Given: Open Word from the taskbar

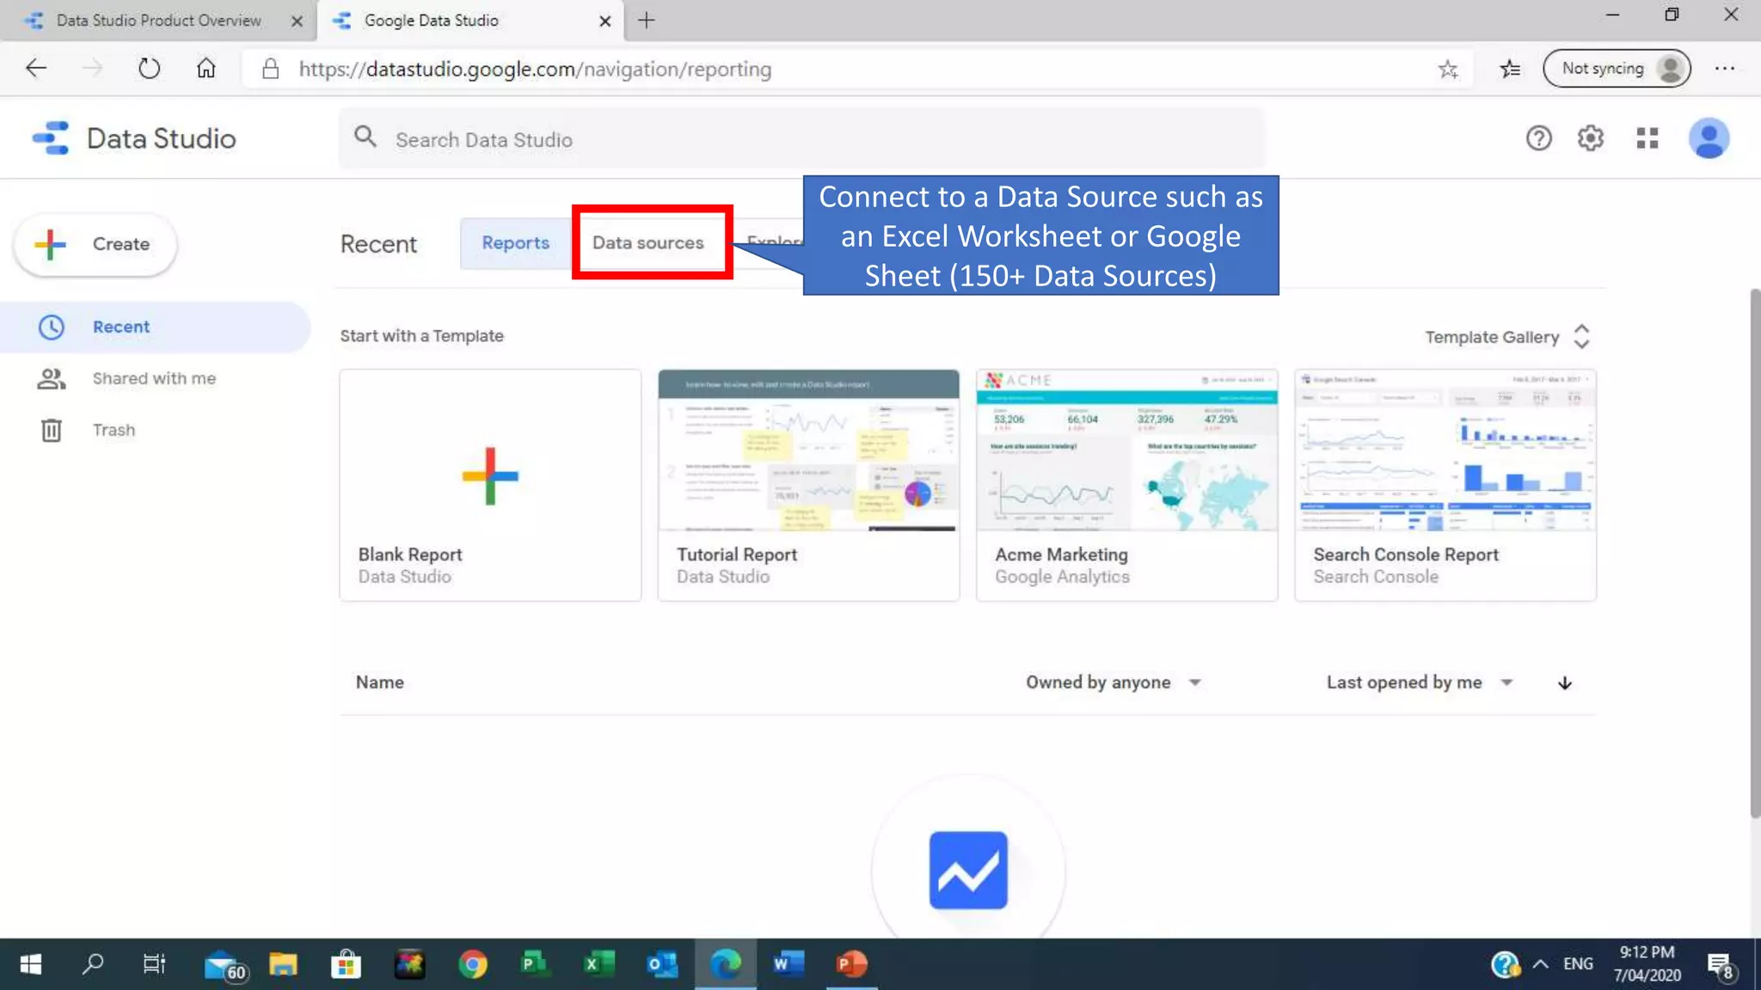Looking at the screenshot, I should click(787, 964).
